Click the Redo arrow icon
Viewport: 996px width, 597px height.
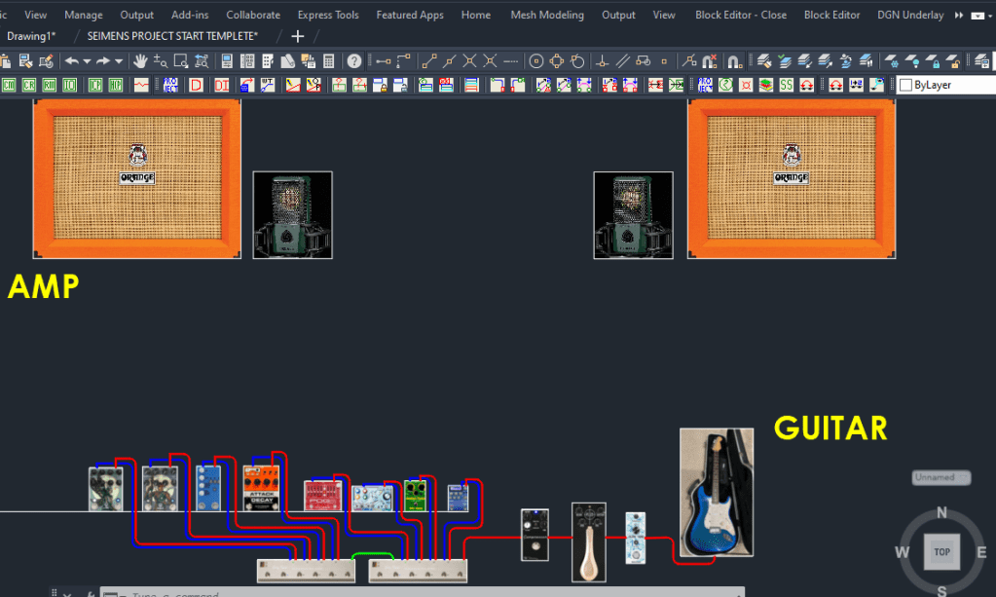(x=103, y=61)
